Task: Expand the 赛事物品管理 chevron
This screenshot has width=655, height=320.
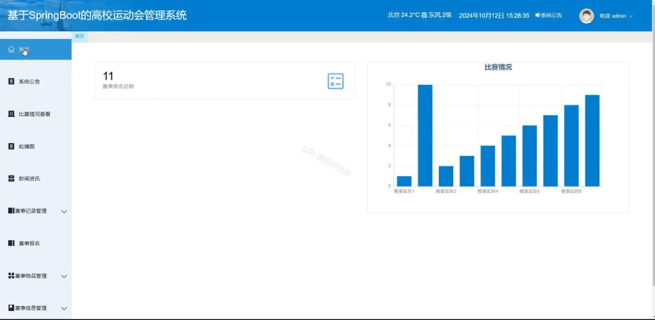Action: 64,276
